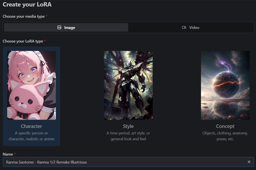
Task: Choose the Concept LoRA type card
Action: click(x=225, y=96)
